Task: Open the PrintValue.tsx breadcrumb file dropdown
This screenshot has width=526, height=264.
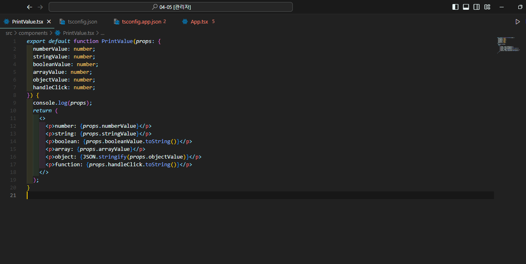Action: point(78,33)
